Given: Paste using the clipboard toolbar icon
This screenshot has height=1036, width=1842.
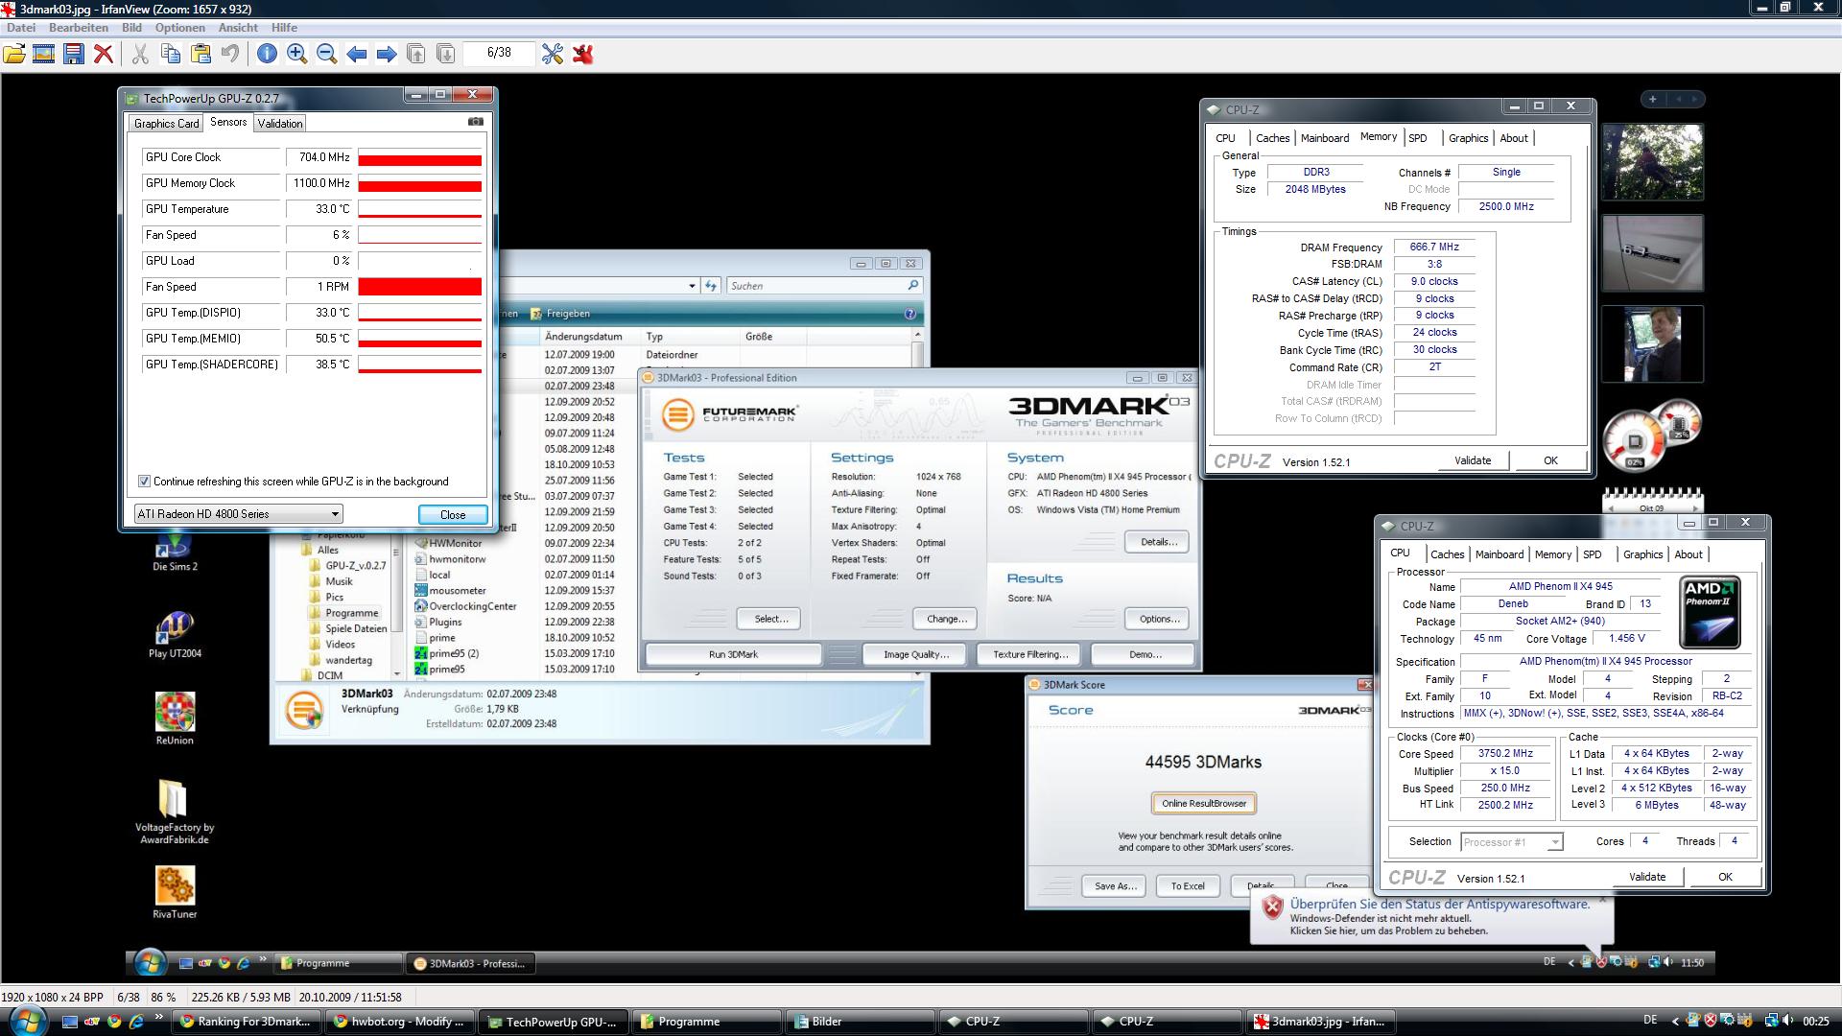Looking at the screenshot, I should click(x=201, y=54).
